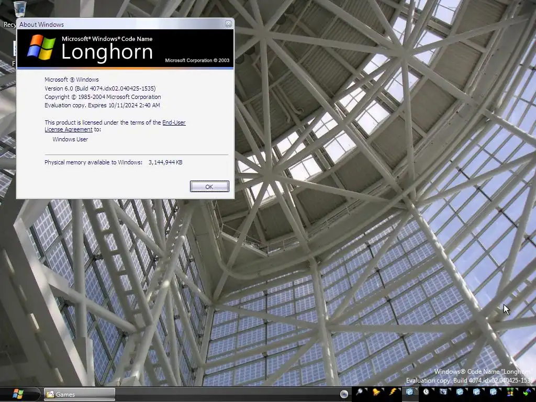Click the 'Copyright © 1985-2004 Microsoft Corporation' line

pyautogui.click(x=103, y=97)
